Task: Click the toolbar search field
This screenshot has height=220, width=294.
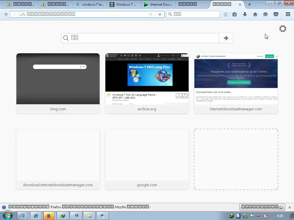Action: pyautogui.click(x=193, y=14)
